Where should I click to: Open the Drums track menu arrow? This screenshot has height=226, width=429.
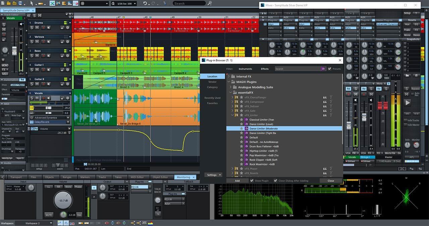click(x=70, y=23)
